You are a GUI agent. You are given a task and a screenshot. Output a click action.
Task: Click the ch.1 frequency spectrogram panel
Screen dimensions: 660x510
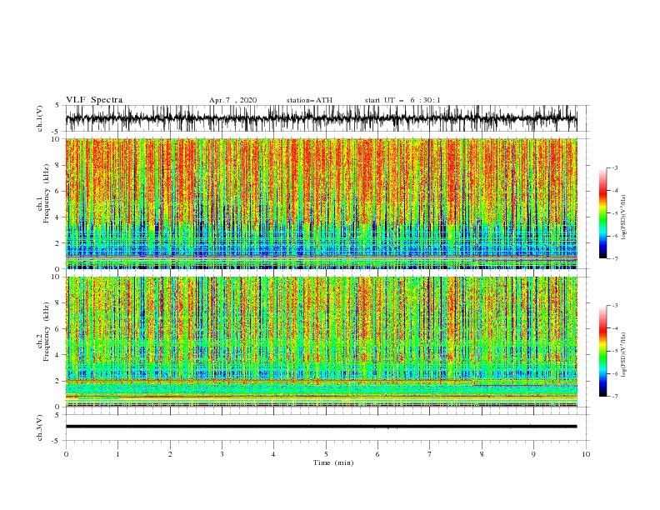click(321, 203)
